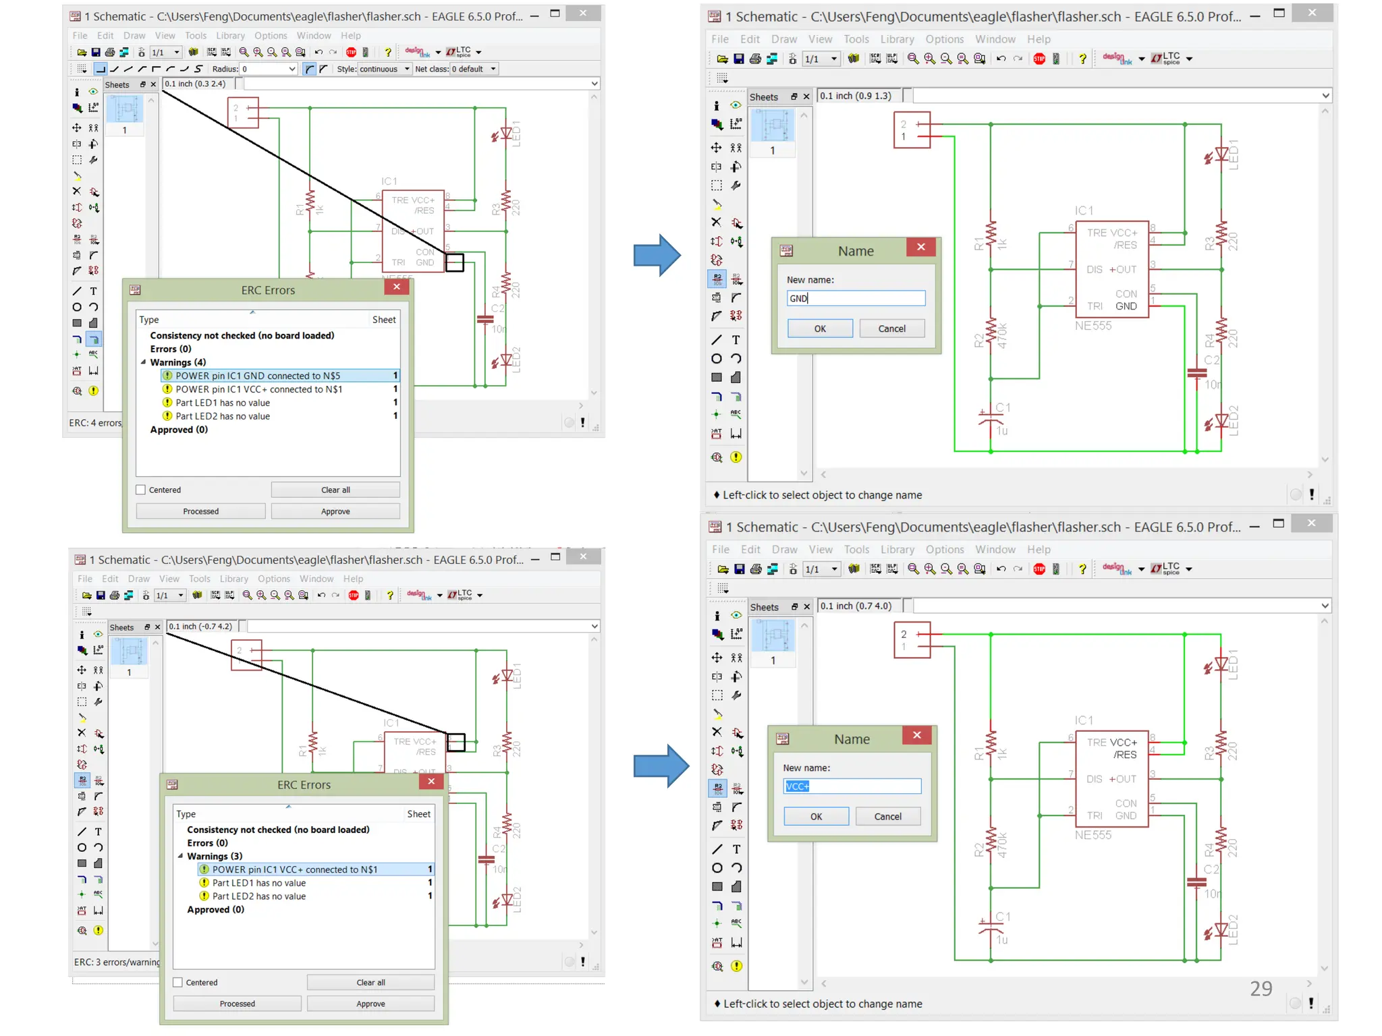Image resolution: width=1382 pixels, height=1036 pixels.
Task: Click Clear all in the three-warnings ERC dialog
Action: pyautogui.click(x=370, y=982)
